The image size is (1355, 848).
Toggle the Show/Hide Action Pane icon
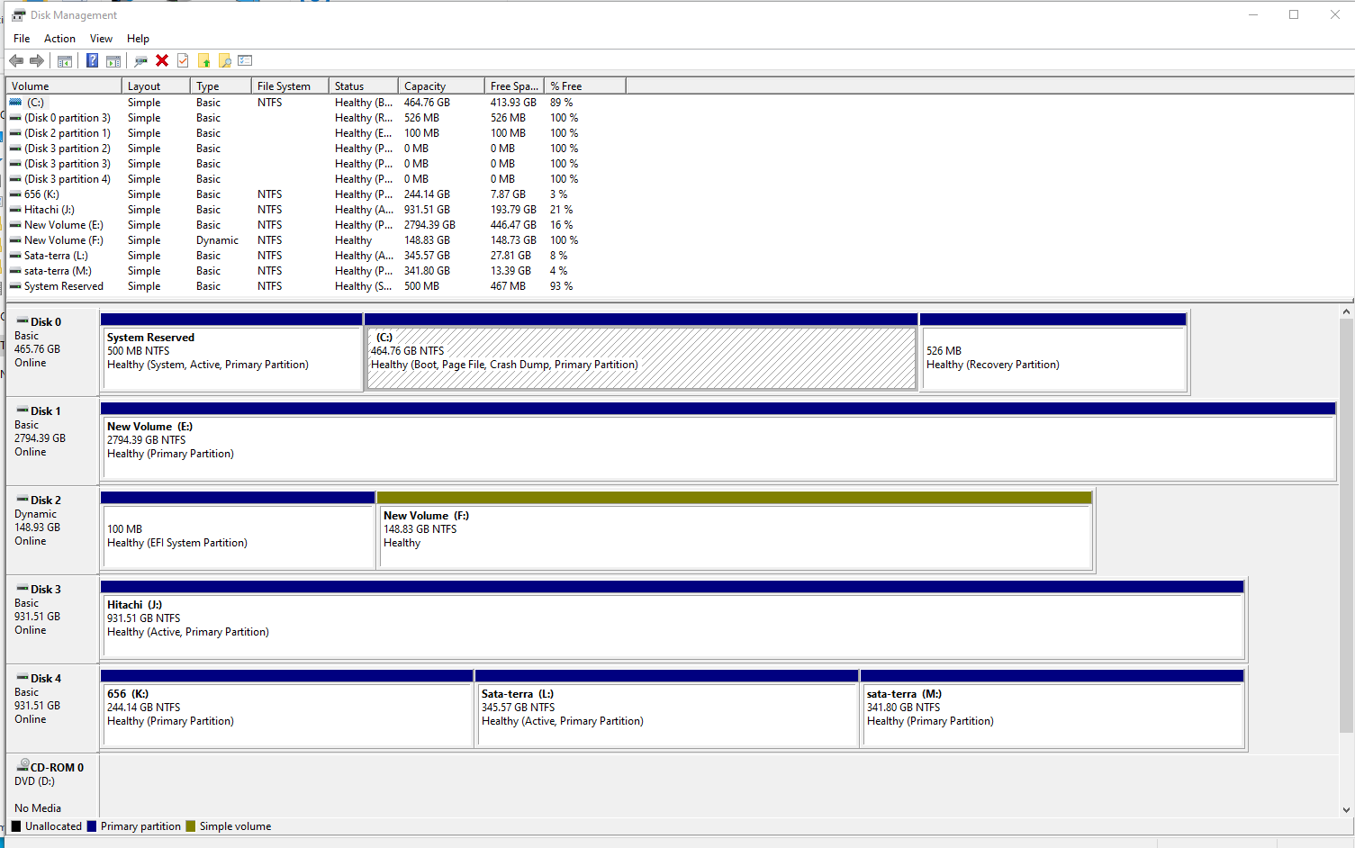(x=113, y=60)
